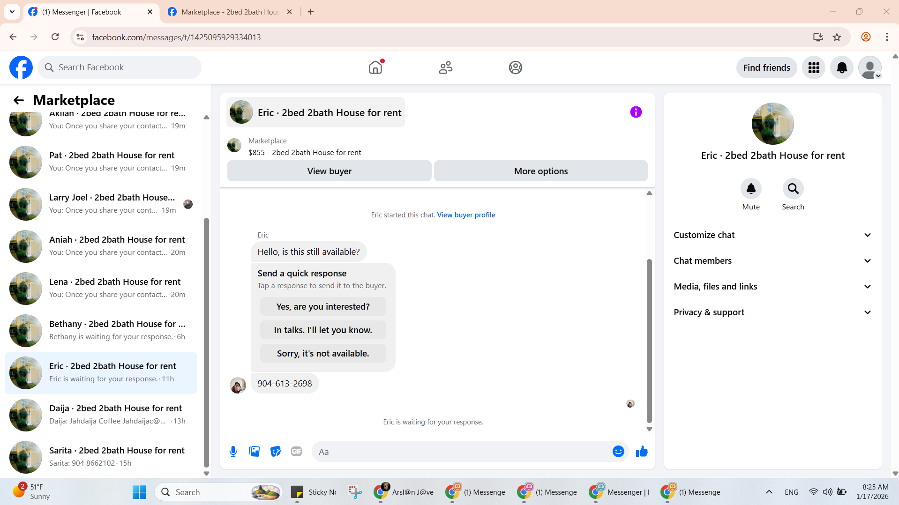Click the conversation list scrollbar thumb
This screenshot has width=899, height=505.
coord(206,342)
